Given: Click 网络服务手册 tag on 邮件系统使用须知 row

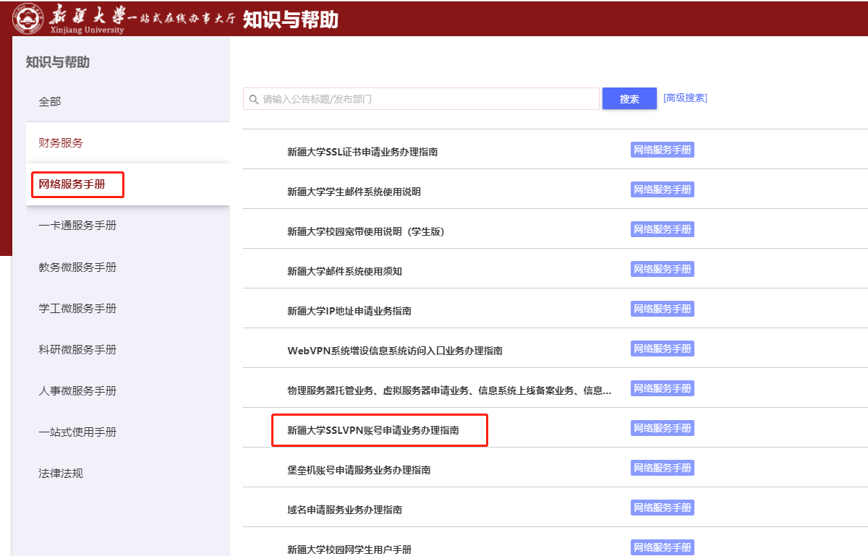Looking at the screenshot, I should 663,269.
